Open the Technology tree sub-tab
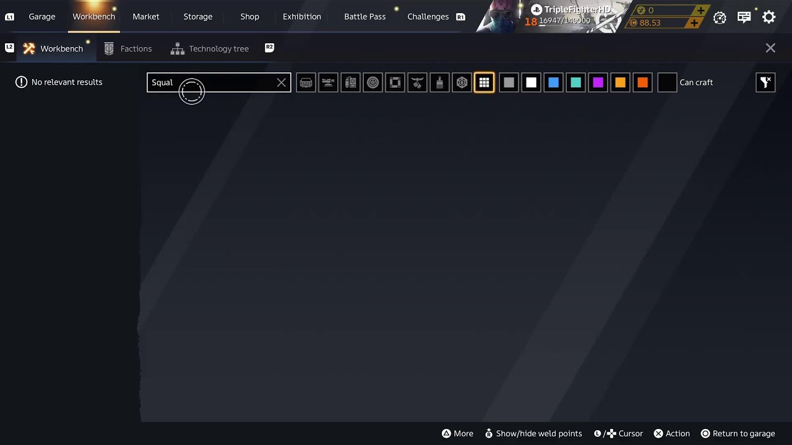This screenshot has width=792, height=445. (x=210, y=49)
